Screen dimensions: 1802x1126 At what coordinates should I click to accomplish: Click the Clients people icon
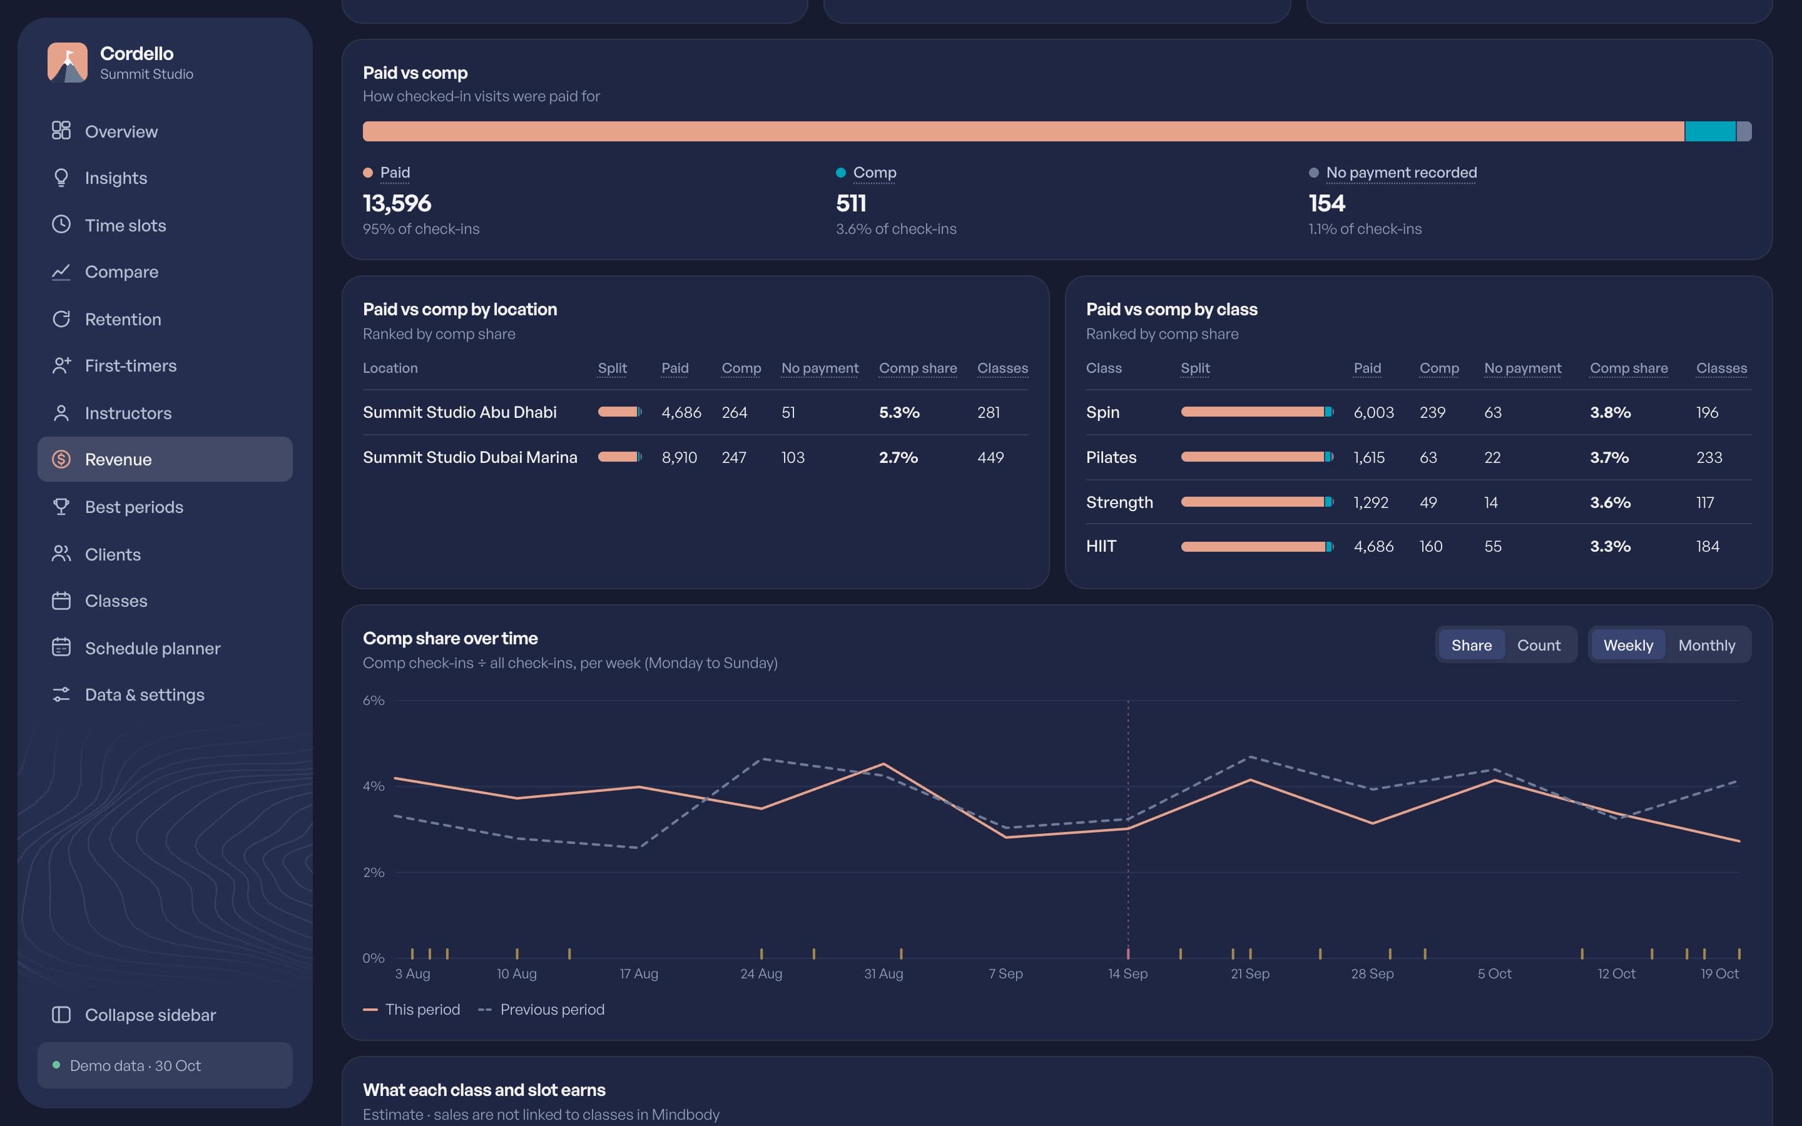point(61,554)
